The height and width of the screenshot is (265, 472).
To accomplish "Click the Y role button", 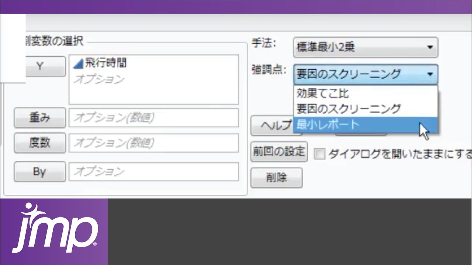I will (x=46, y=67).
